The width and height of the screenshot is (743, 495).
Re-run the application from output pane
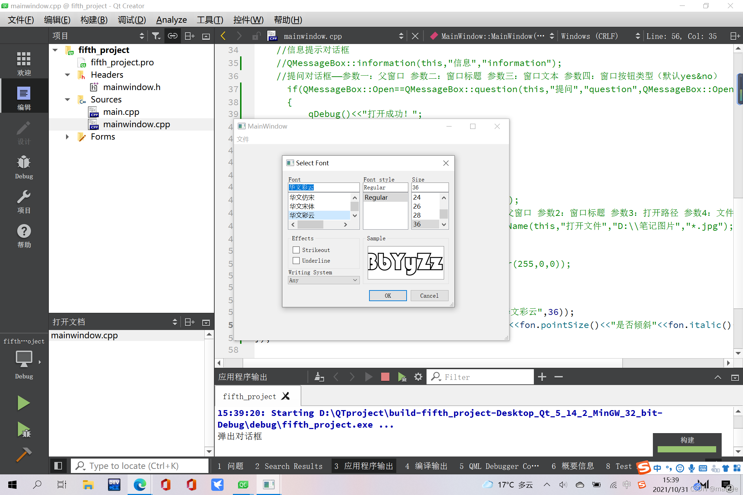click(369, 377)
